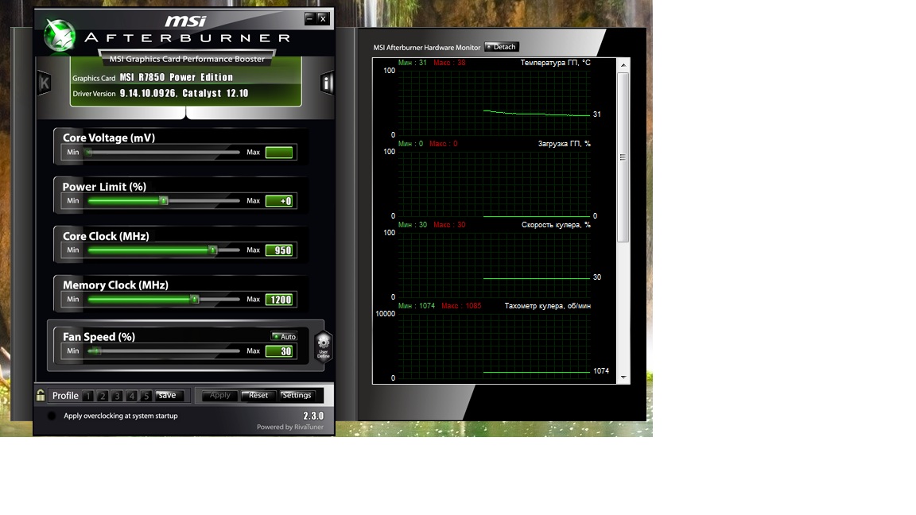The height and width of the screenshot is (515, 916).
Task: Click the Memory Clock 1200 value field
Action: coord(279,300)
